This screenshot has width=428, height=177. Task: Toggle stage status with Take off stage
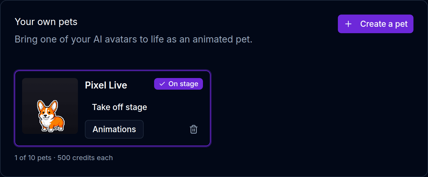point(120,107)
